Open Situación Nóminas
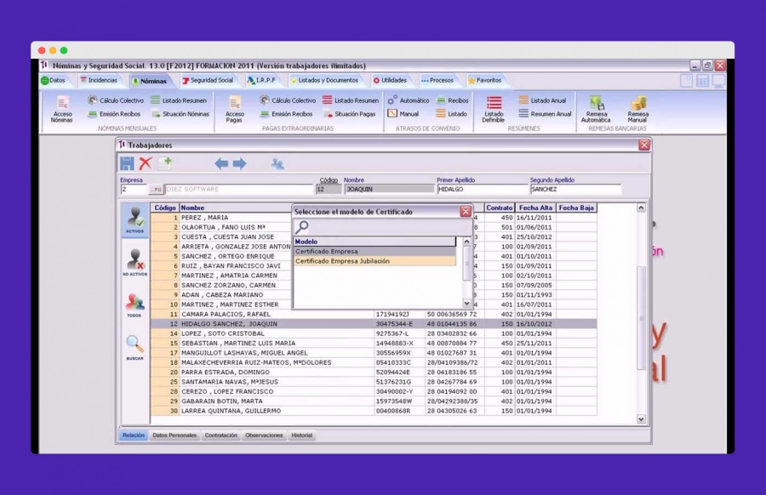 click(180, 114)
